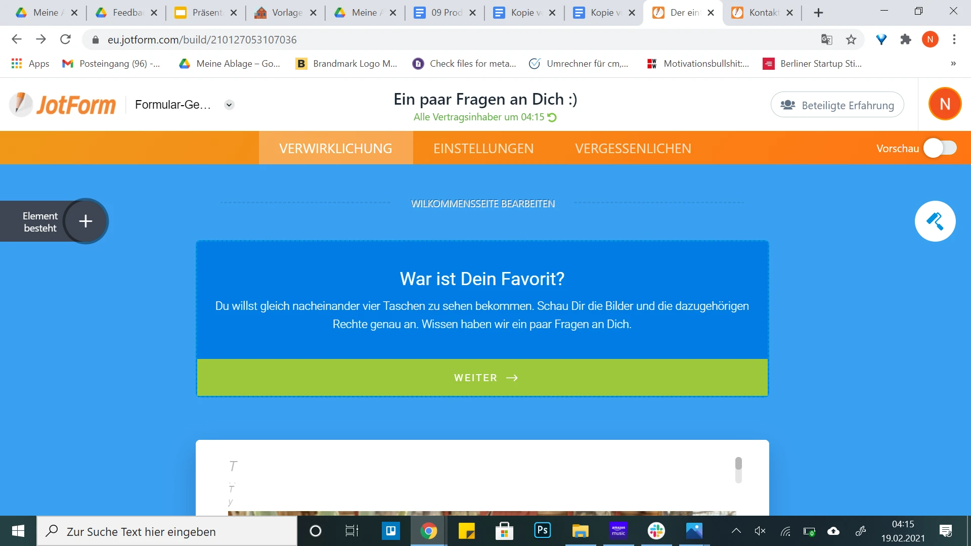Launch Photoshop from the taskbar

(542, 530)
